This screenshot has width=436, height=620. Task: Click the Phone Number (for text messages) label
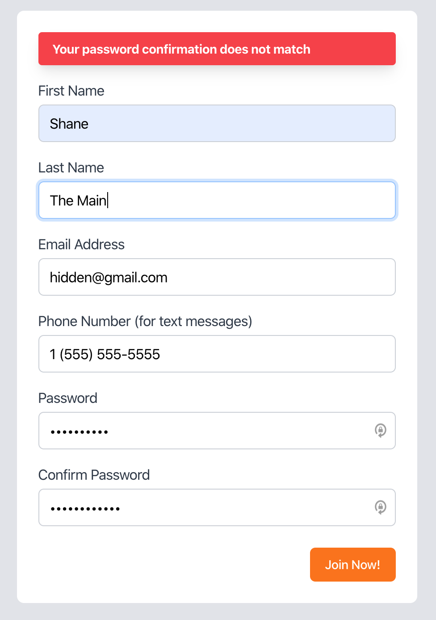pos(145,321)
